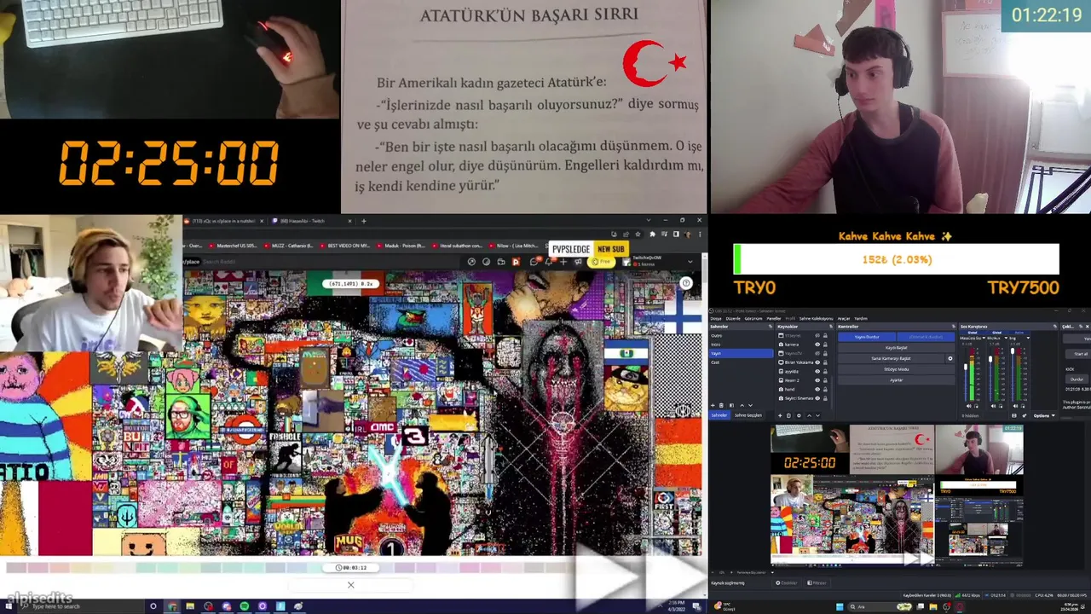Move source down arrow in Kaynaklar toolbar
This screenshot has width=1091, height=614.
pyautogui.click(x=817, y=415)
